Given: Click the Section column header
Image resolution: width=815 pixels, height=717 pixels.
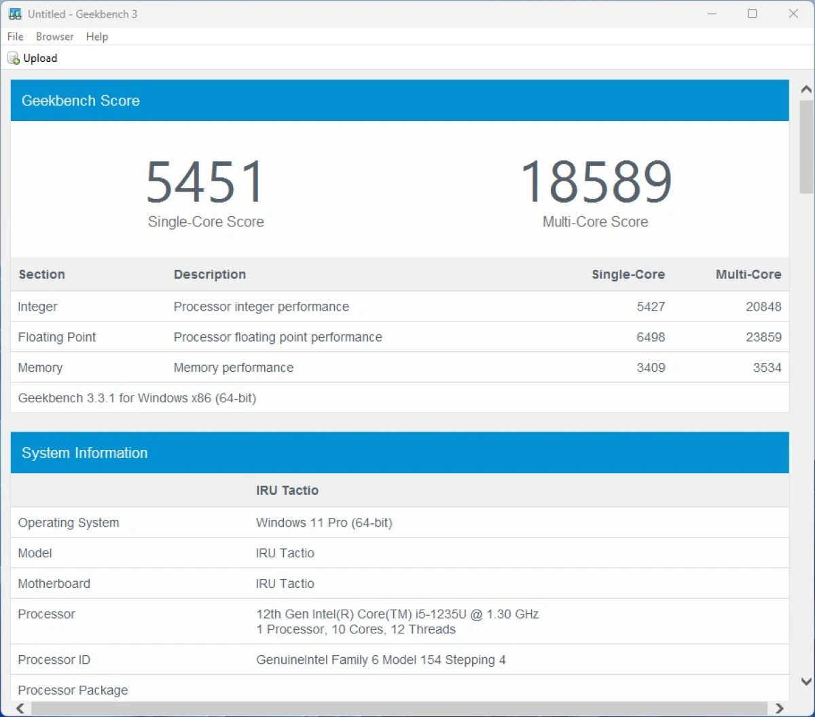Looking at the screenshot, I should [42, 275].
